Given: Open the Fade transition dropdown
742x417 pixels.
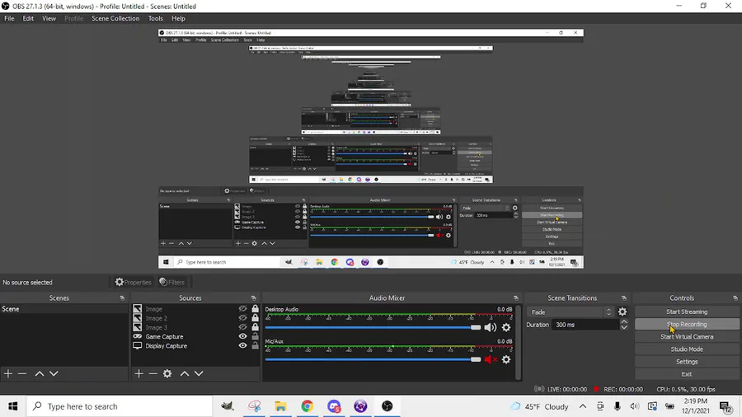Looking at the screenshot, I should [571, 312].
